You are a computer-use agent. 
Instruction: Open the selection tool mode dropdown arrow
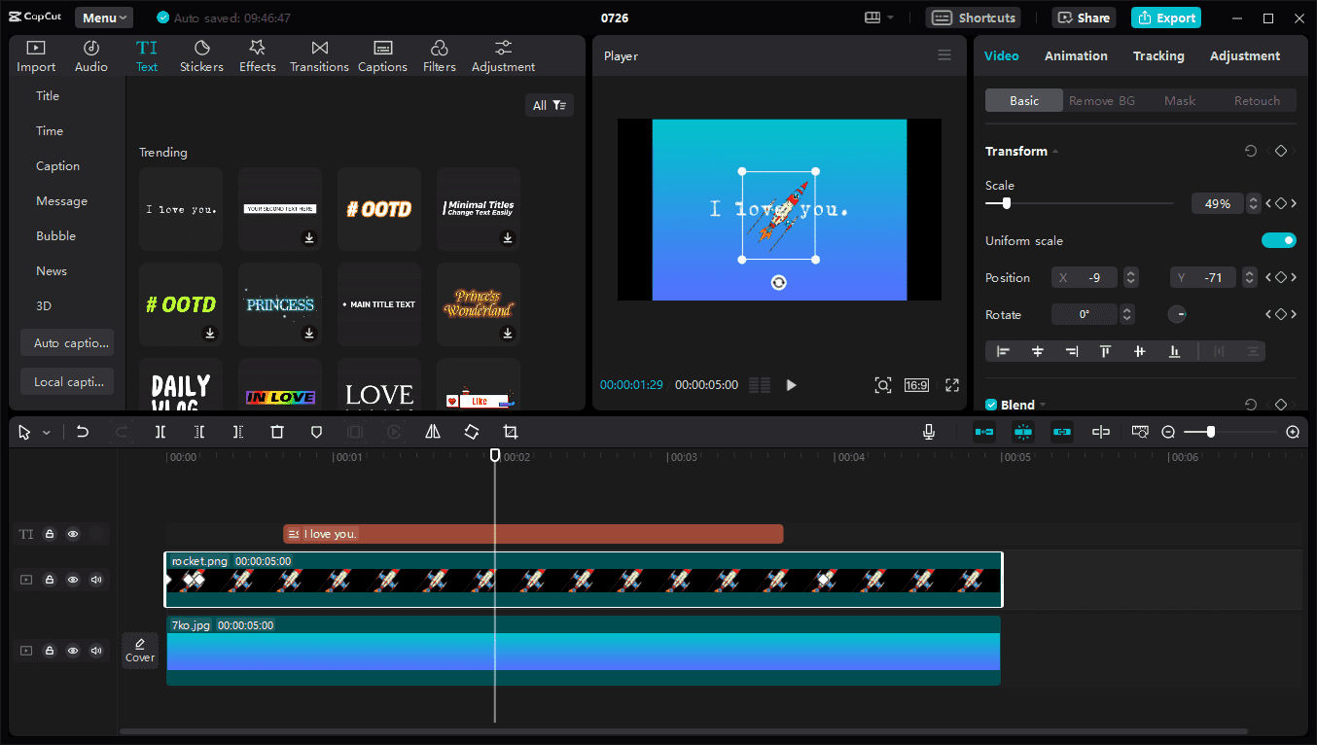point(46,433)
